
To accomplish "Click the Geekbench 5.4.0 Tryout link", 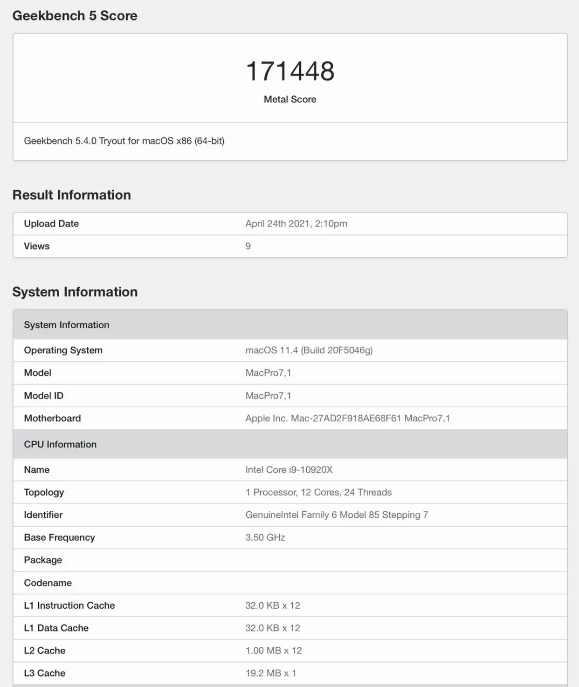I will pyautogui.click(x=124, y=141).
